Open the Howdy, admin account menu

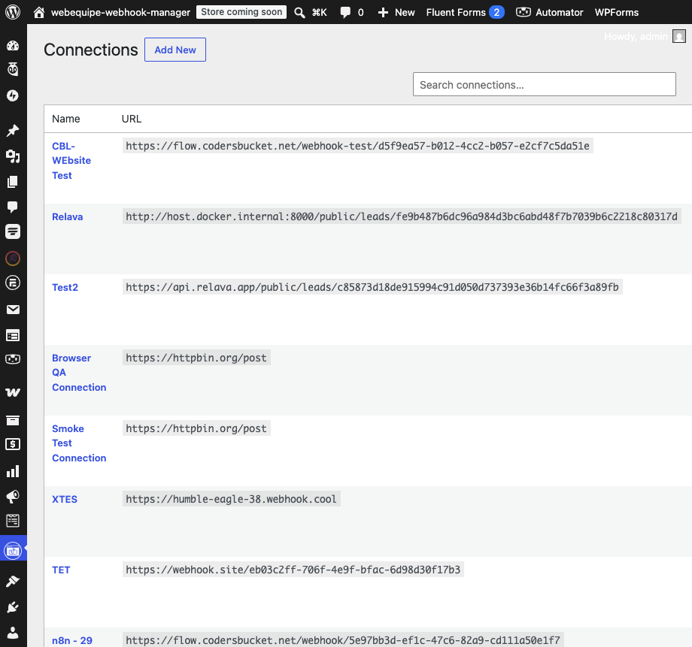pyautogui.click(x=645, y=36)
